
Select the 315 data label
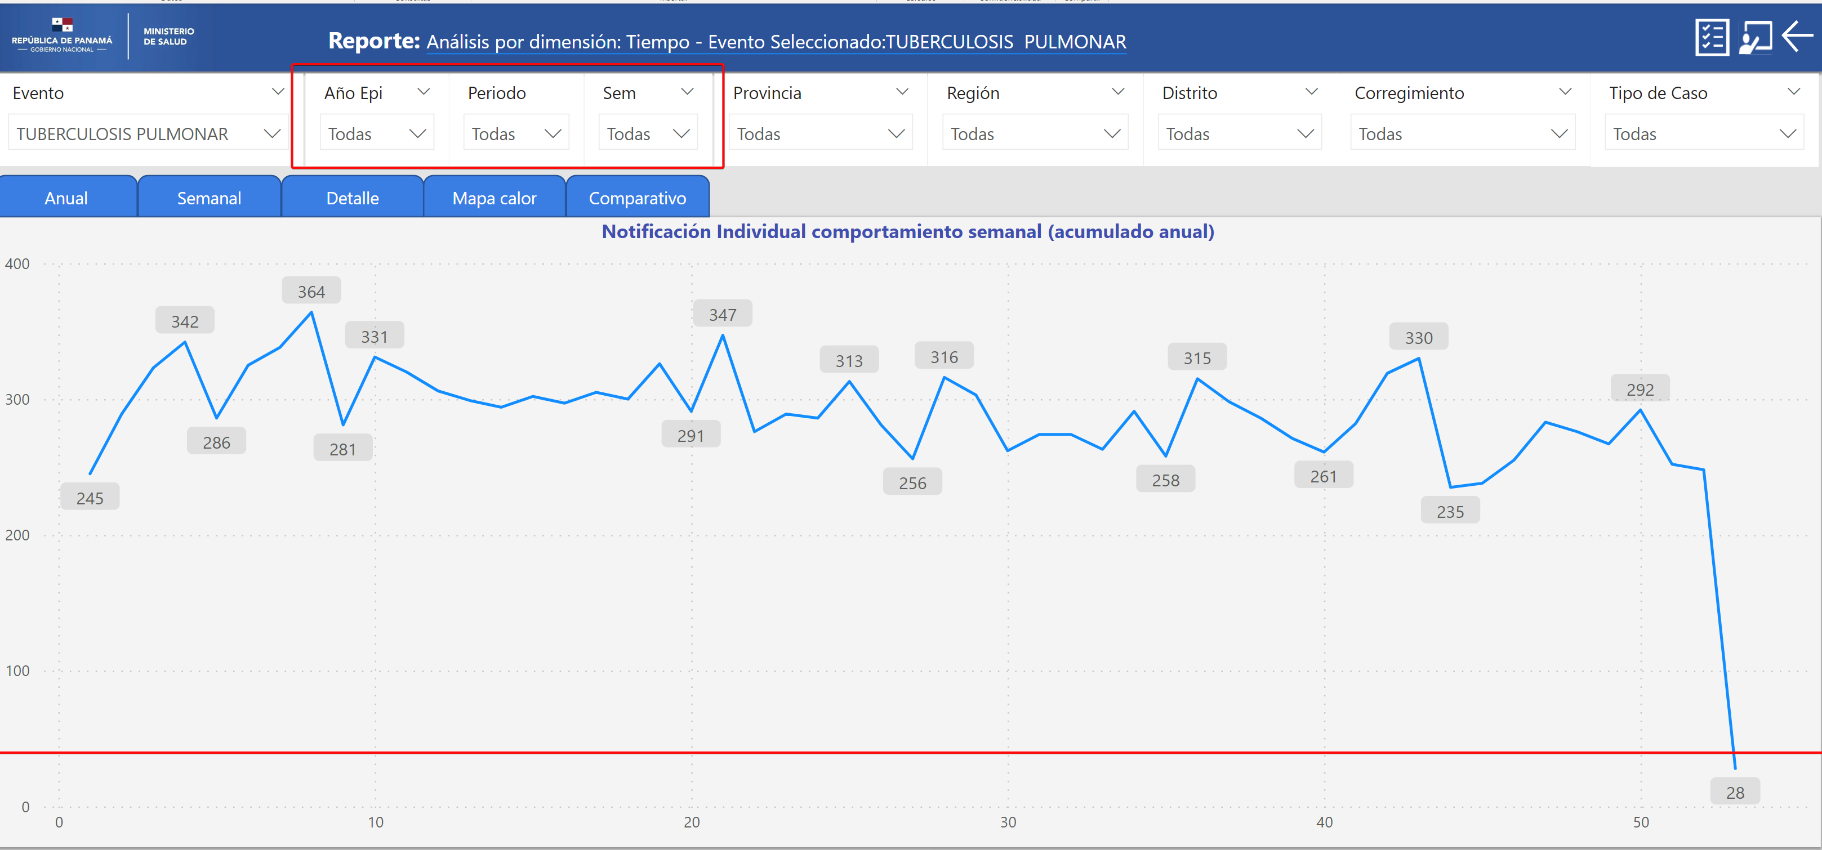(x=1197, y=358)
